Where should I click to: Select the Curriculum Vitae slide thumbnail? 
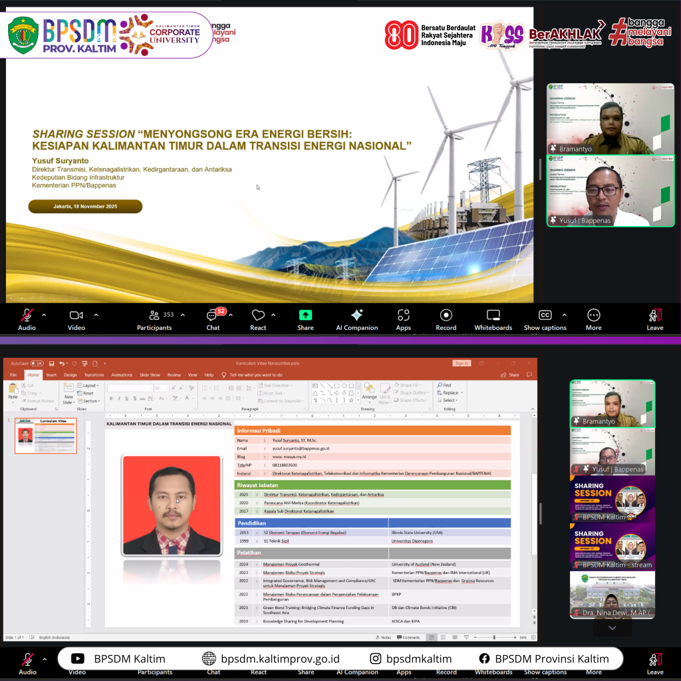[x=46, y=436]
